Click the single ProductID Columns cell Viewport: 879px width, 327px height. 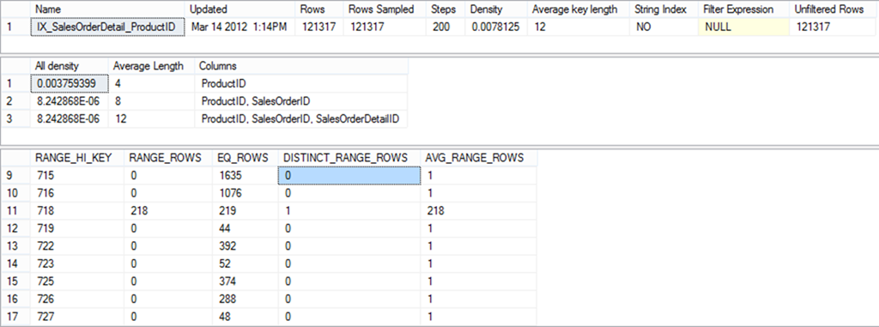[301, 83]
